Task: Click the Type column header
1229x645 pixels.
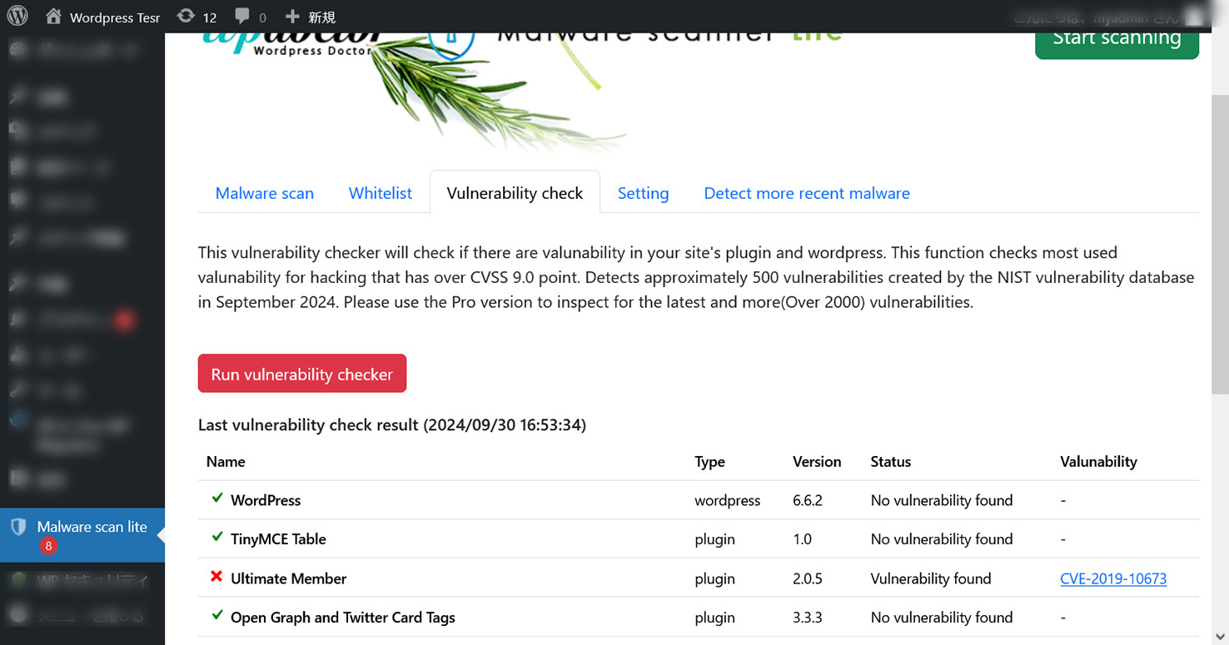Action: click(x=710, y=462)
